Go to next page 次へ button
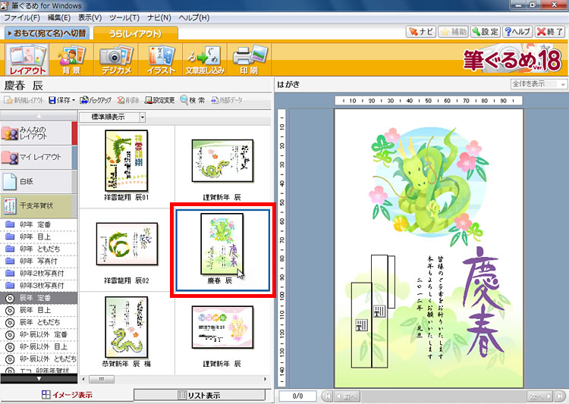The height and width of the screenshot is (404, 569). pos(540,396)
